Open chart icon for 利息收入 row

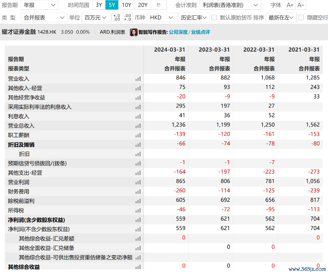coord(138,117)
